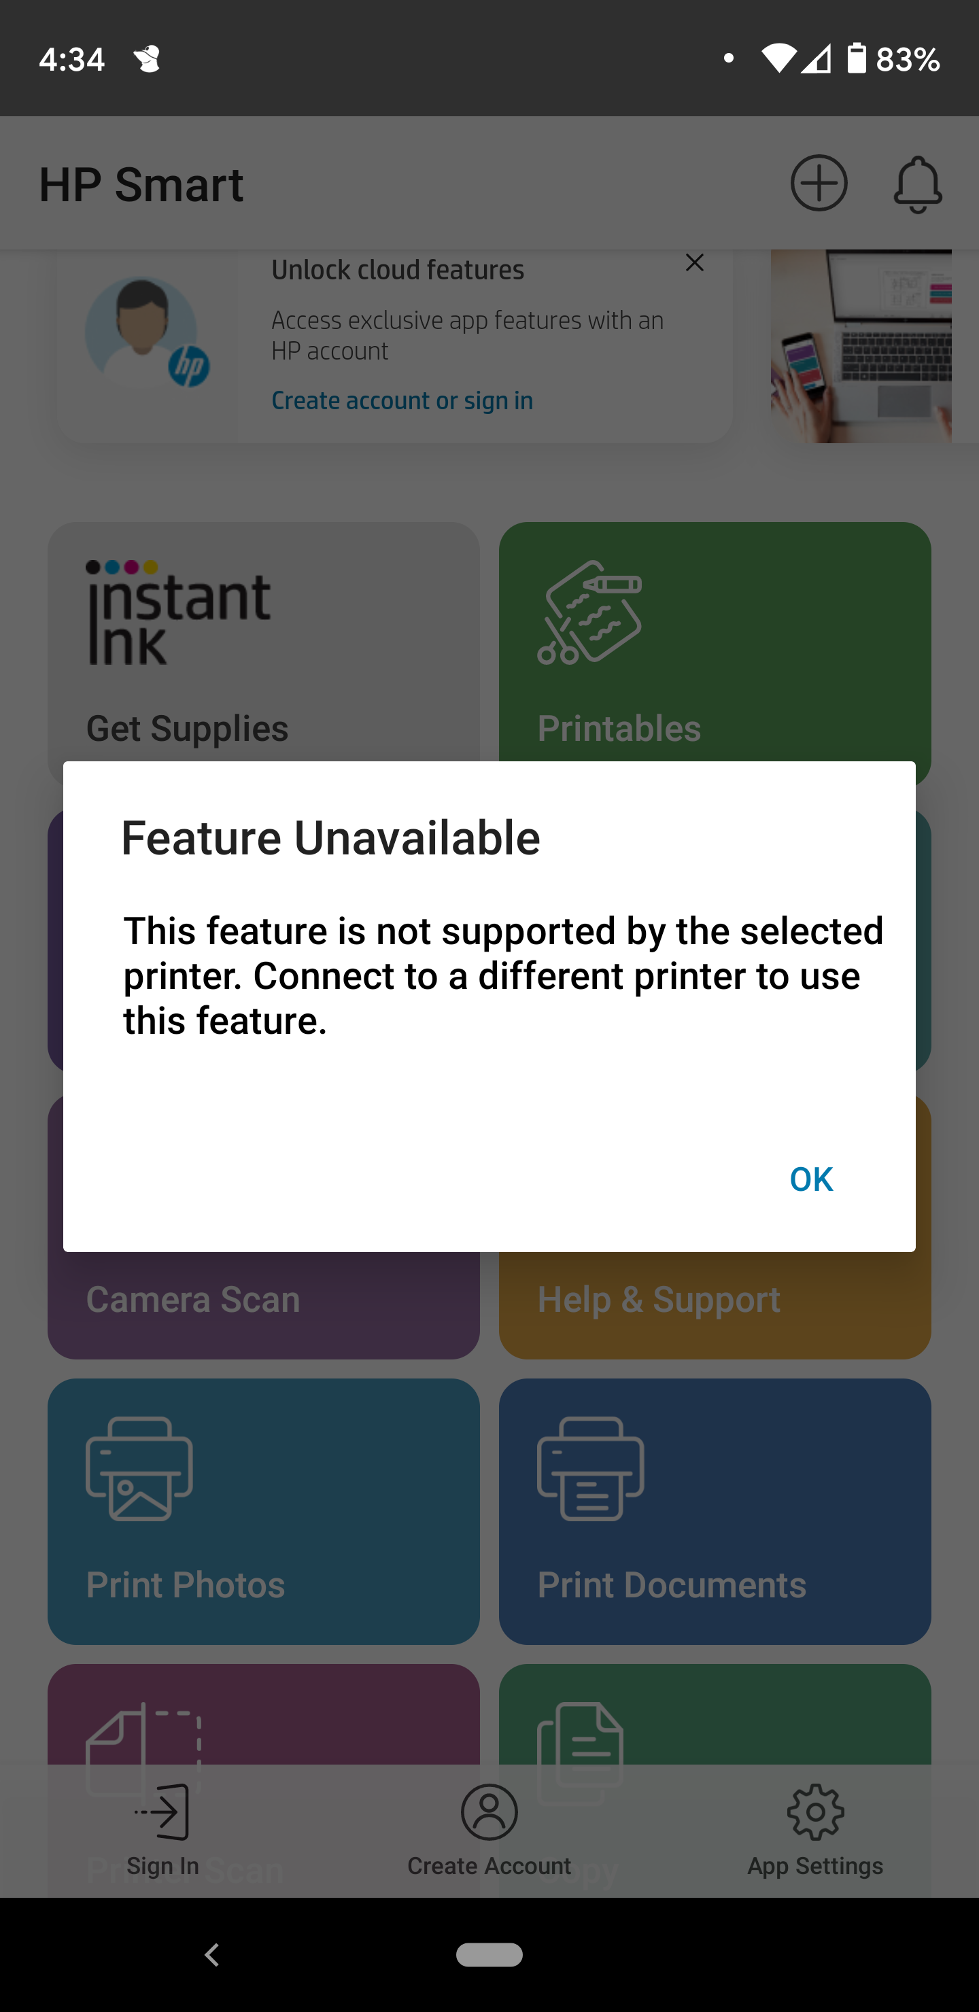
Task: Tap OK in Feature Unavailable dialog
Action: pos(811,1179)
